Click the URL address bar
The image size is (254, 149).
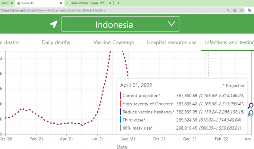click(x=112, y=10)
